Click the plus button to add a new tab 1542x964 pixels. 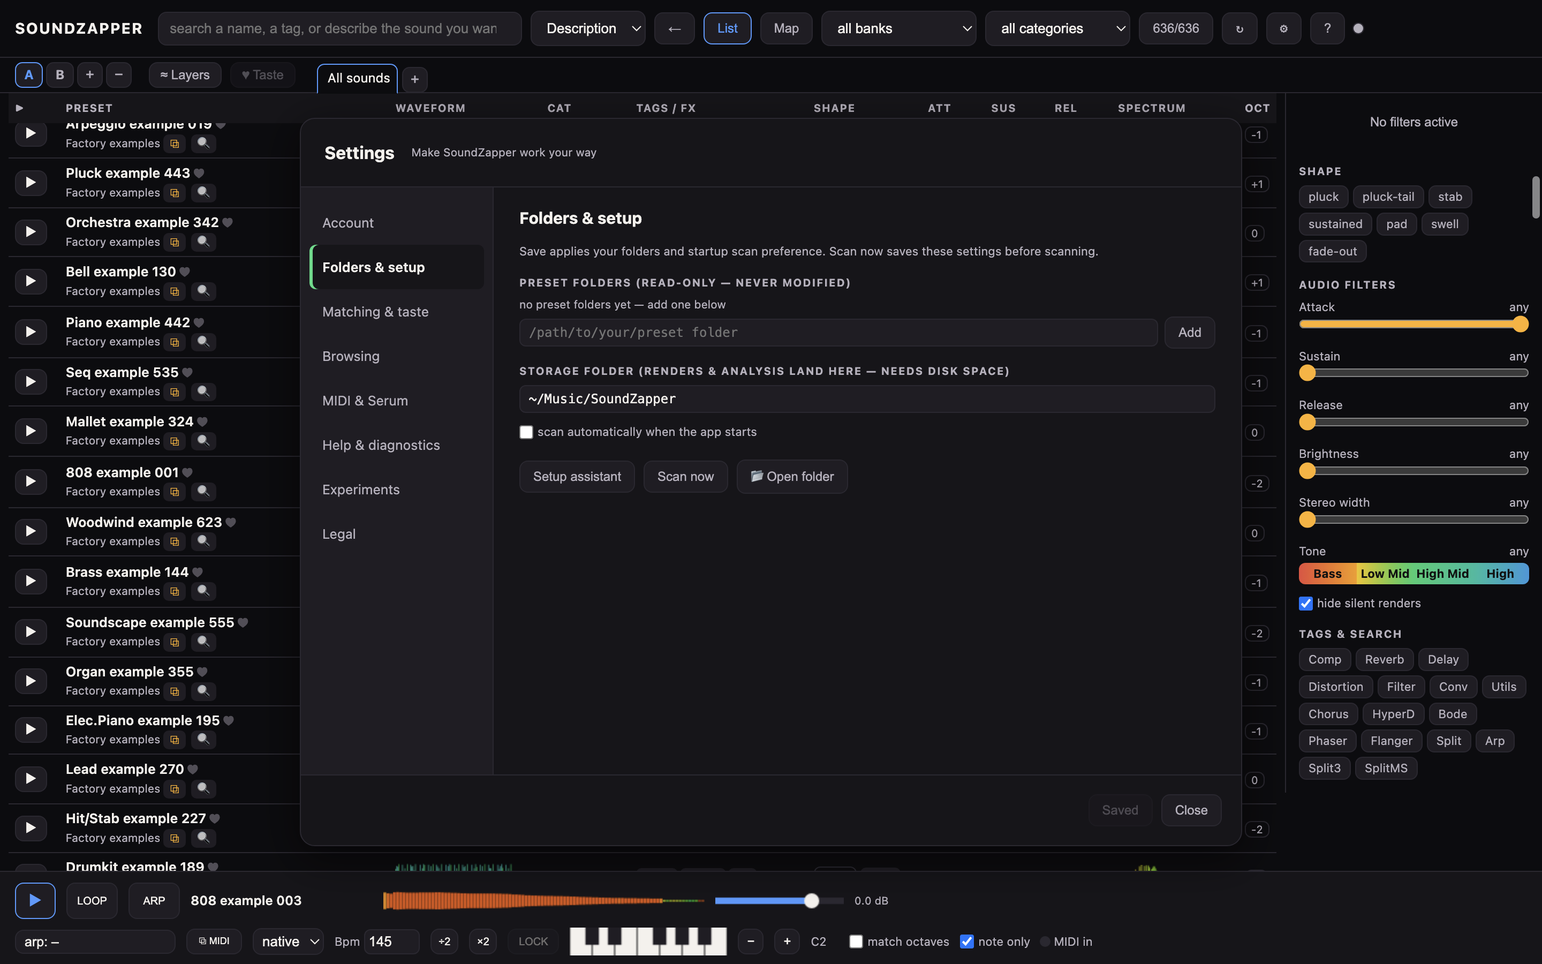click(x=415, y=79)
